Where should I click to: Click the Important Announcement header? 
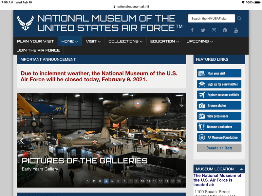coord(102,59)
